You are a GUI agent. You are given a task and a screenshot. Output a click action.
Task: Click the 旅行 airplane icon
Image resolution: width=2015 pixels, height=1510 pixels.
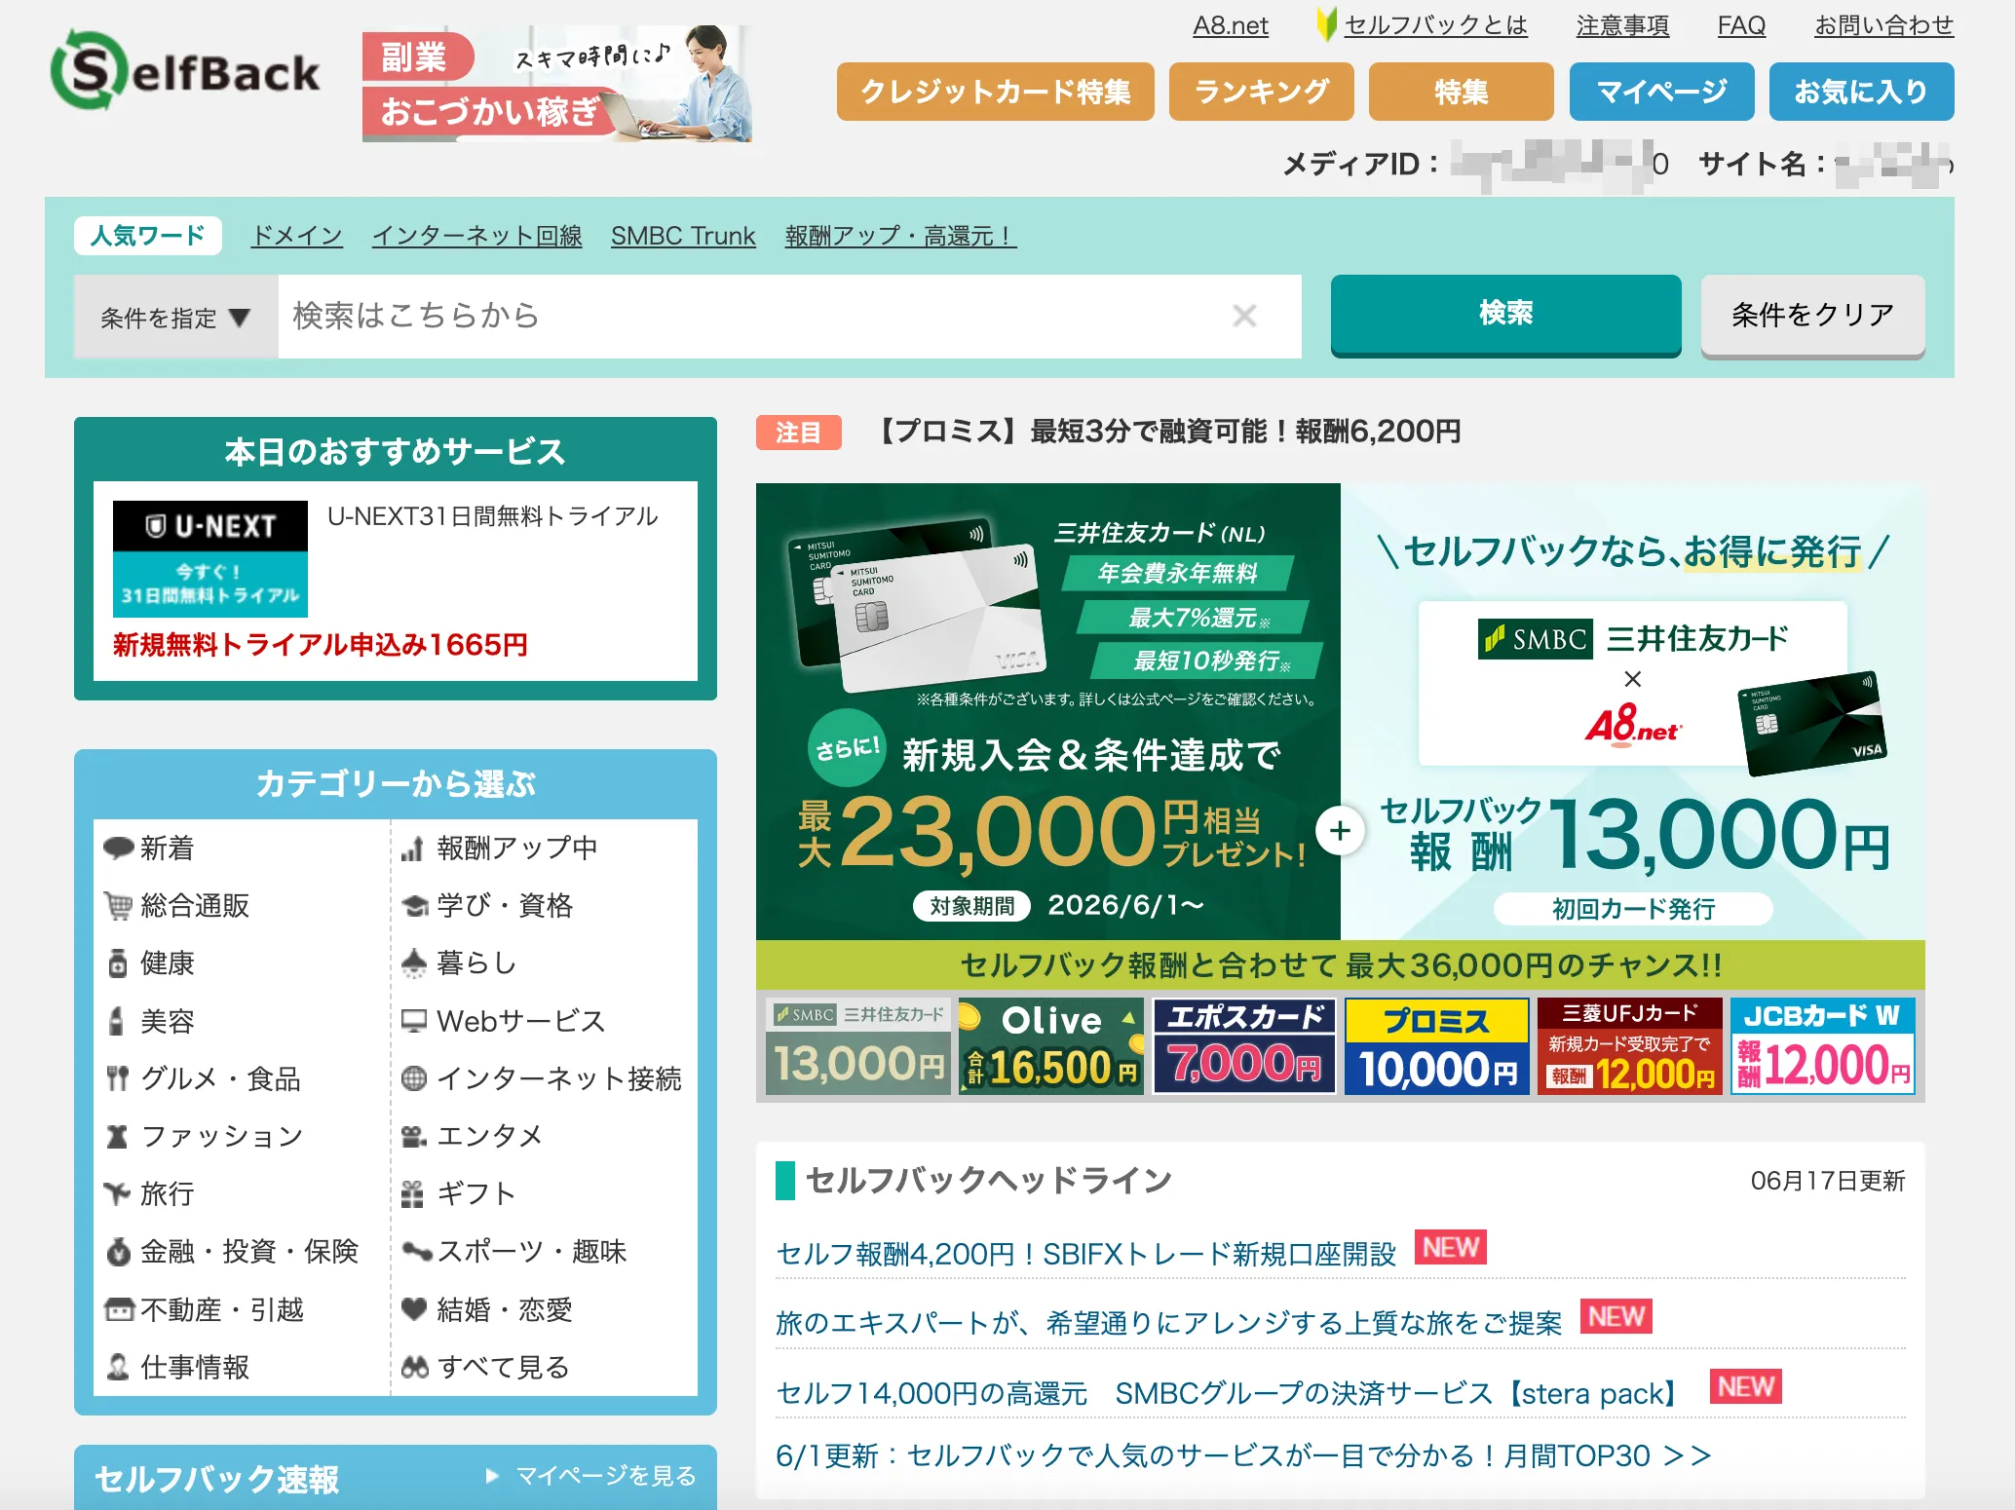118,1193
